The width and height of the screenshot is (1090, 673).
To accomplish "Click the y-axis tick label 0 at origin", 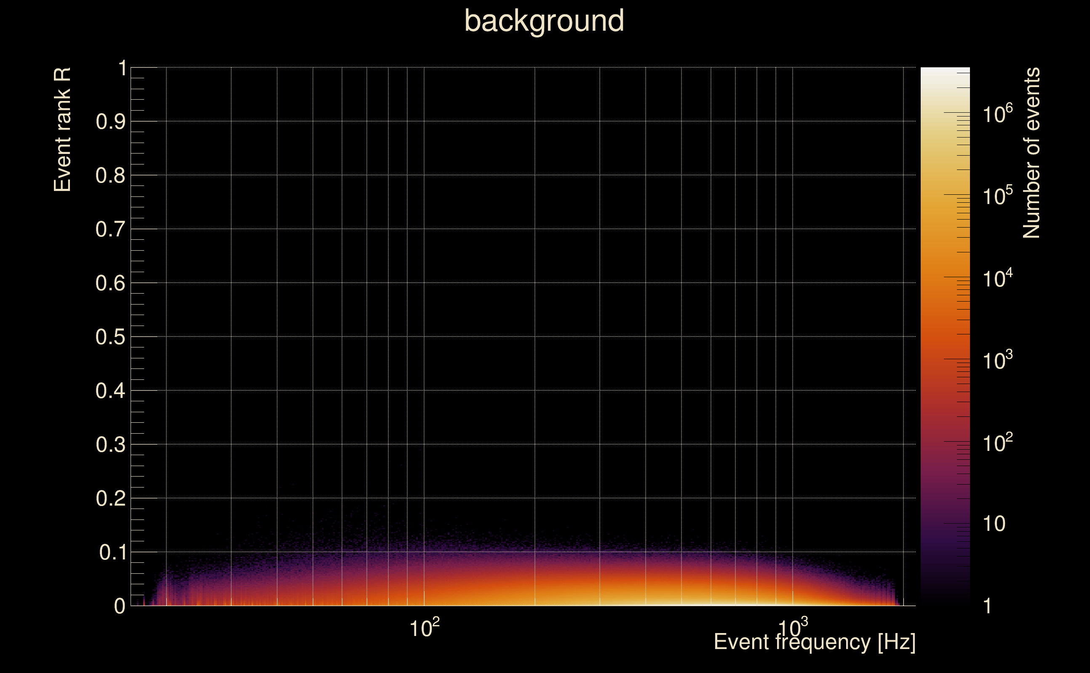I will tap(120, 606).
